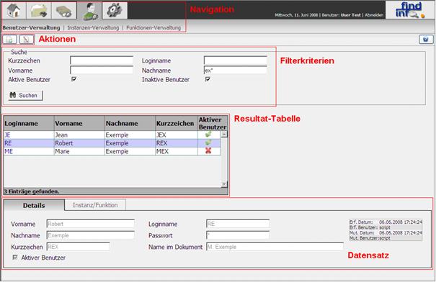Sort by the Kurzzeichen column header
The height and width of the screenshot is (282, 436).
point(177,123)
